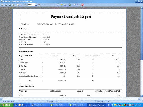The width and height of the screenshot is (143, 107).
Task: Click the vertical scrollbar up arrow
Action: pyautogui.click(x=142, y=8)
